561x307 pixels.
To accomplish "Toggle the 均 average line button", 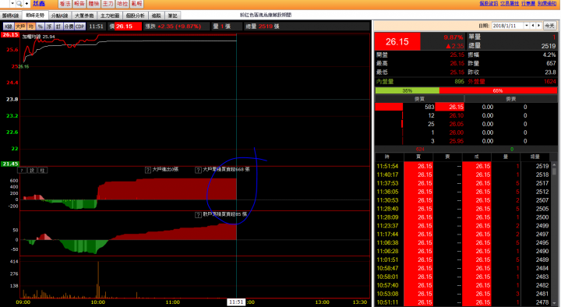I will click(x=30, y=26).
